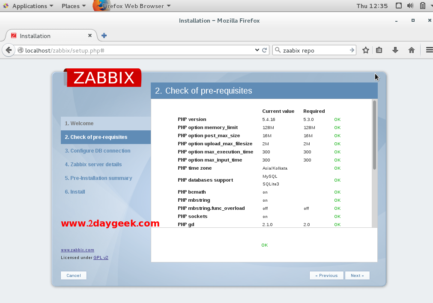Click the PHP time zone label
Viewport: 433px width, 303px height.
(195, 168)
